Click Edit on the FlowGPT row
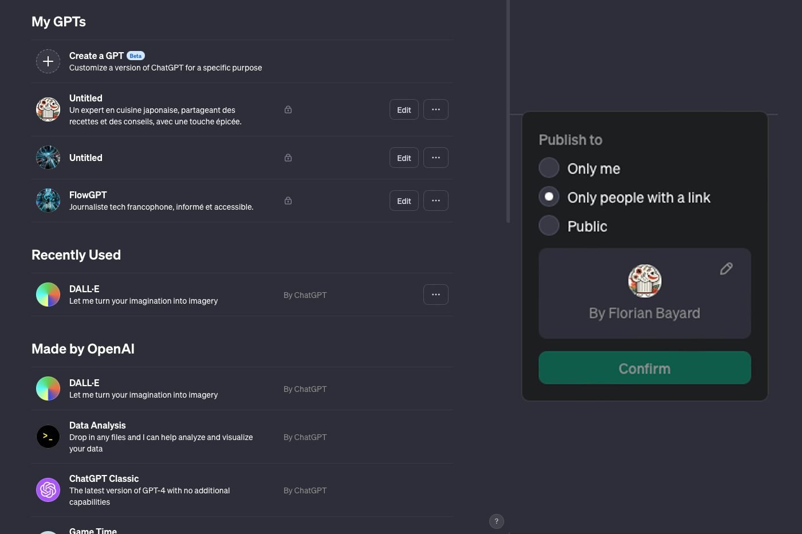802x534 pixels. pyautogui.click(x=404, y=201)
